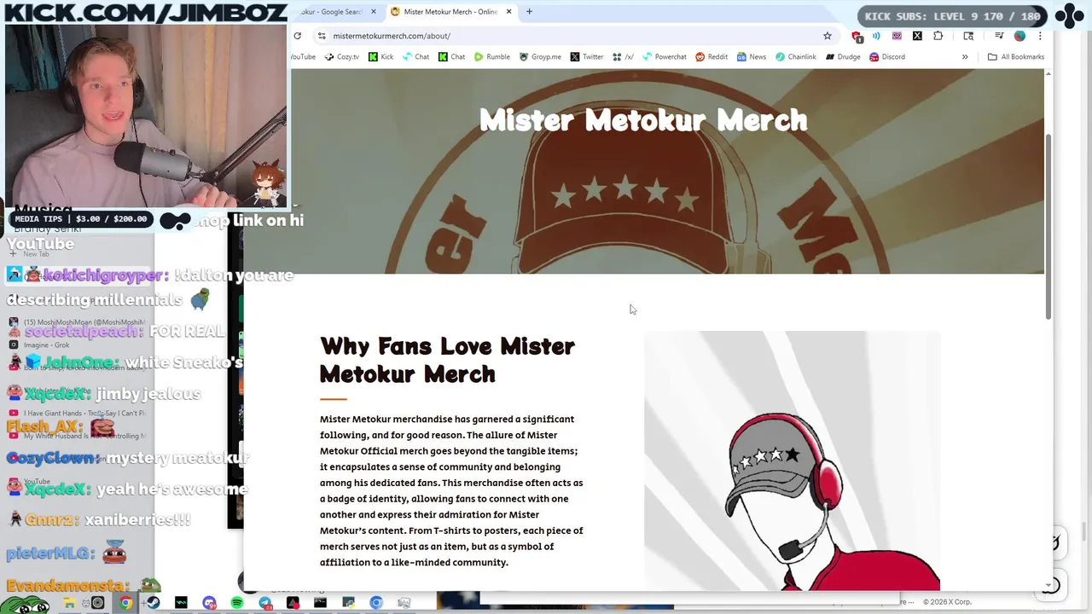
Task: Expand the hidden bookmarks chevron
Action: point(965,57)
